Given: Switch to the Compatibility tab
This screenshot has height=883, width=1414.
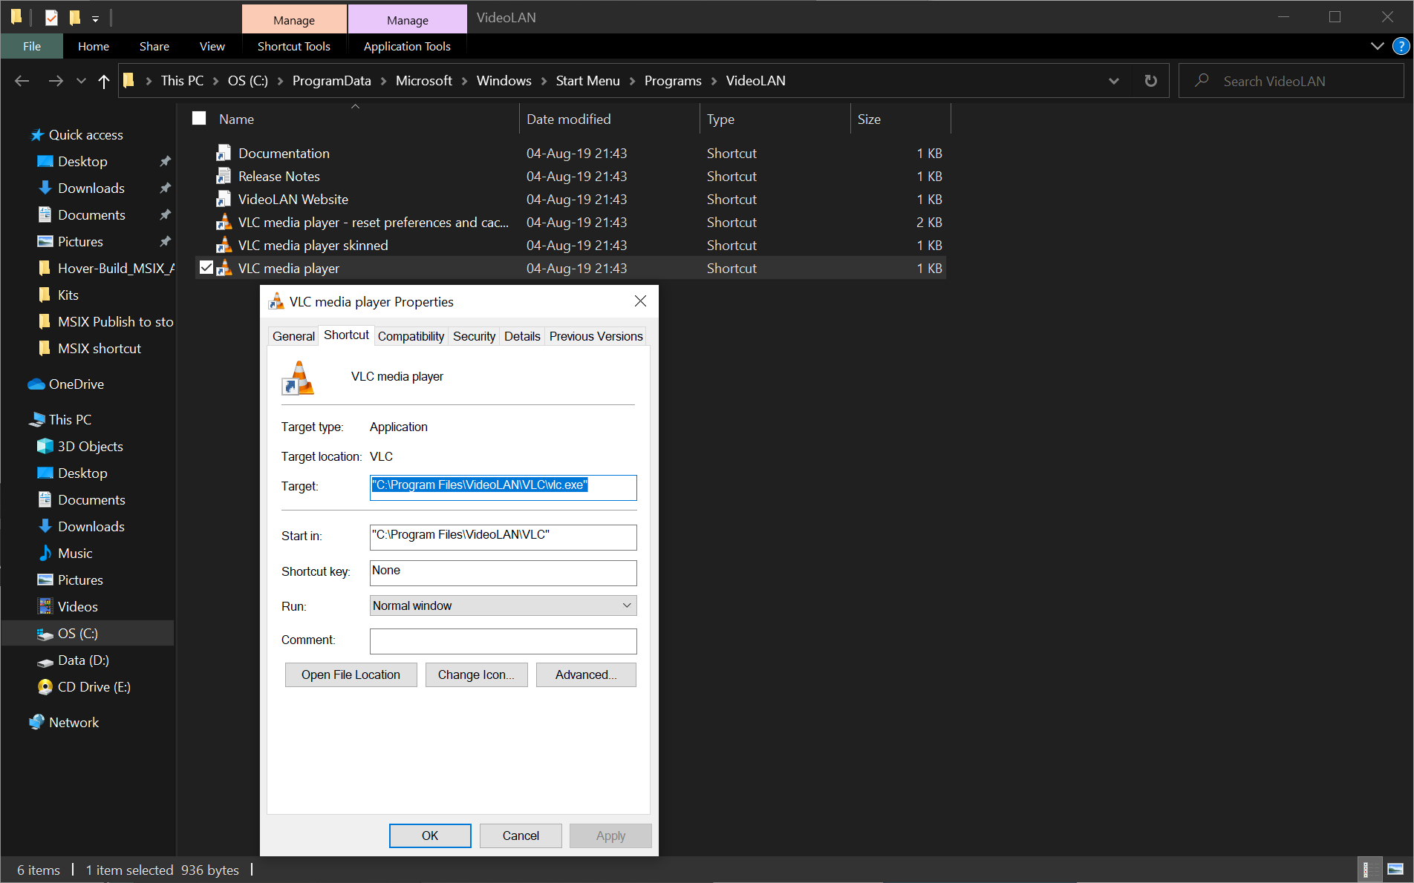Looking at the screenshot, I should [x=411, y=336].
